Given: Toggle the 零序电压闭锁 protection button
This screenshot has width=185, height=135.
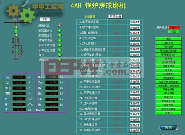Looking at the screenshot, I should [168, 101].
